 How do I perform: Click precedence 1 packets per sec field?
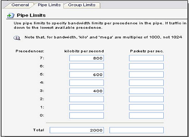pyautogui.click(x=146, y=107)
